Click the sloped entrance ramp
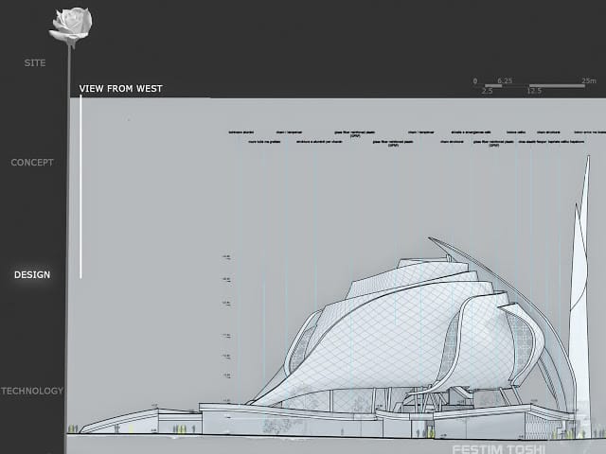This screenshot has height=454, width=606. [x=120, y=420]
